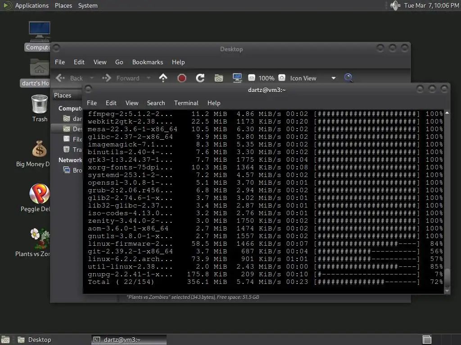Open the Places panel menu
This screenshot has height=345, width=461.
click(x=63, y=5)
